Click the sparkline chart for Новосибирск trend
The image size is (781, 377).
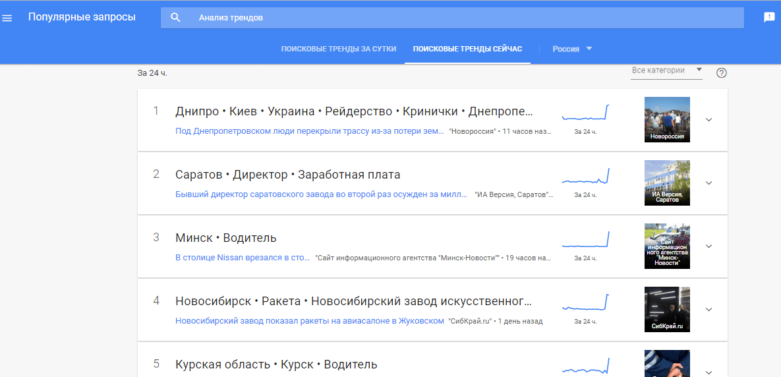tap(585, 303)
